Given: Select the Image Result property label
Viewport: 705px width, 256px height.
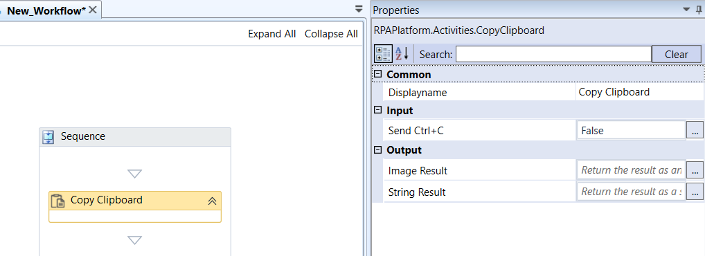Looking at the screenshot, I should (418, 171).
